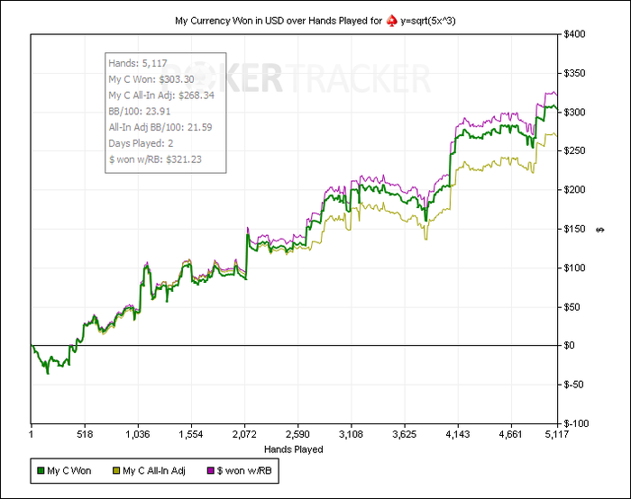The width and height of the screenshot is (631, 499).
Task: Click the 1,554 x-axis tick label
Action: point(191,434)
